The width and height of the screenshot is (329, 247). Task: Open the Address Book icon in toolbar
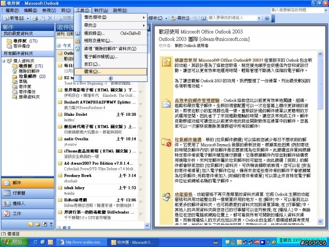pyautogui.click(x=204, y=19)
